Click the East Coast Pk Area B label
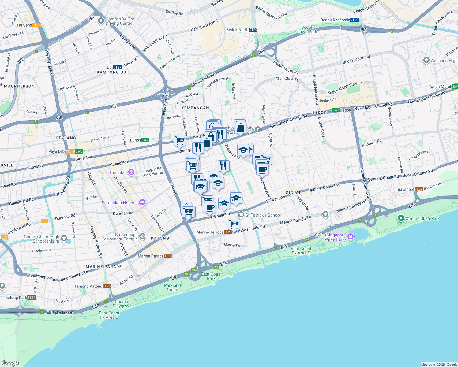The width and height of the screenshot is (458, 367). (x=109, y=315)
